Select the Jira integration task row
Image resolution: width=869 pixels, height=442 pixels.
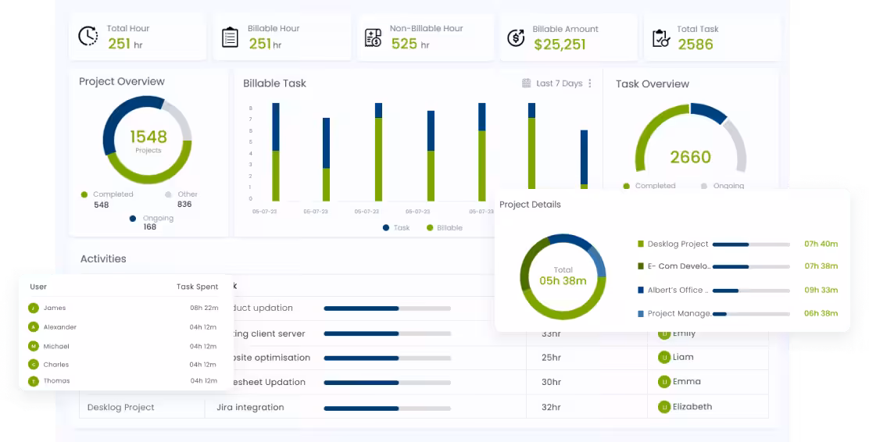249,407
